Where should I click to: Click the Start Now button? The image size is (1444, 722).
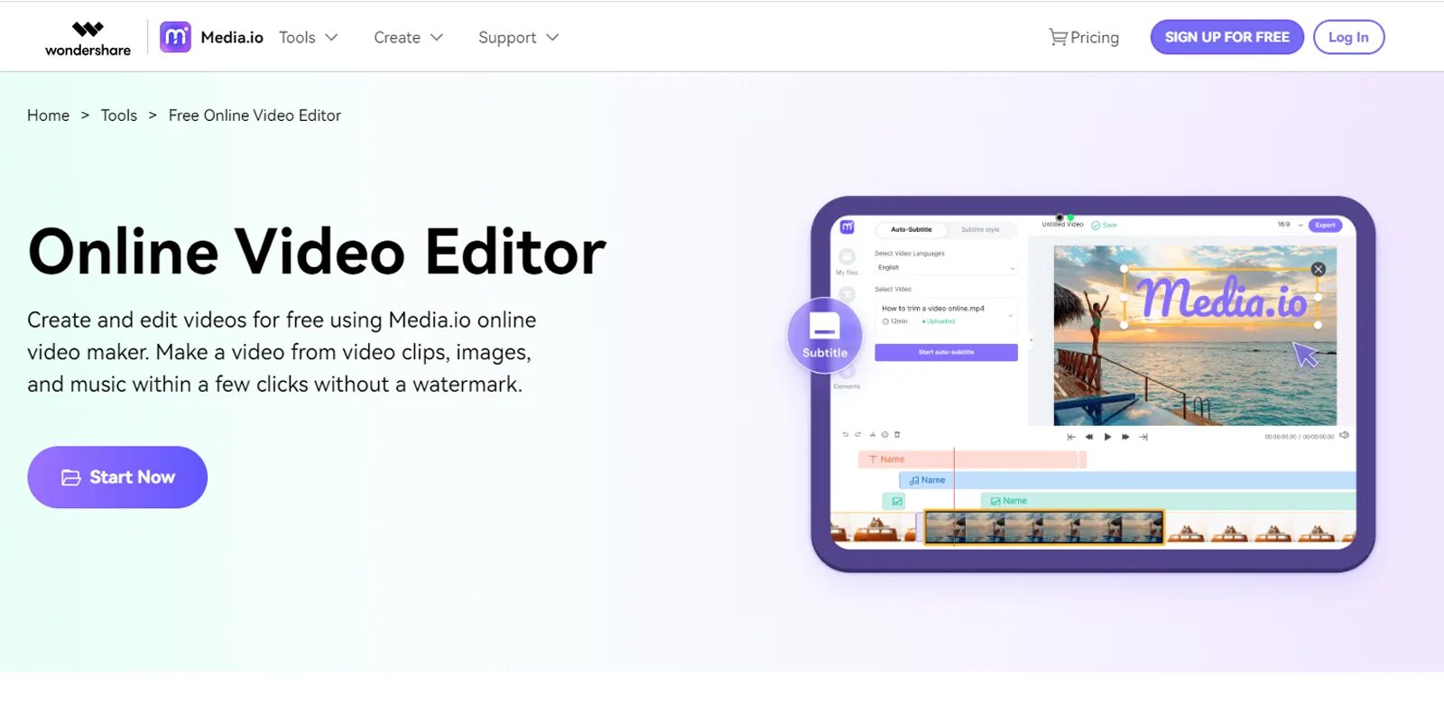click(x=117, y=477)
